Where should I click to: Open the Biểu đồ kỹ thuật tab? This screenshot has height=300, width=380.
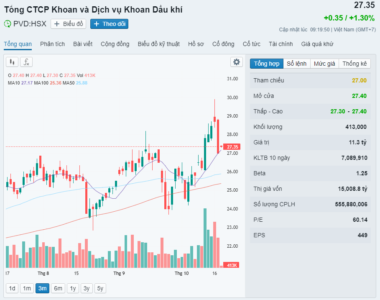click(158, 44)
